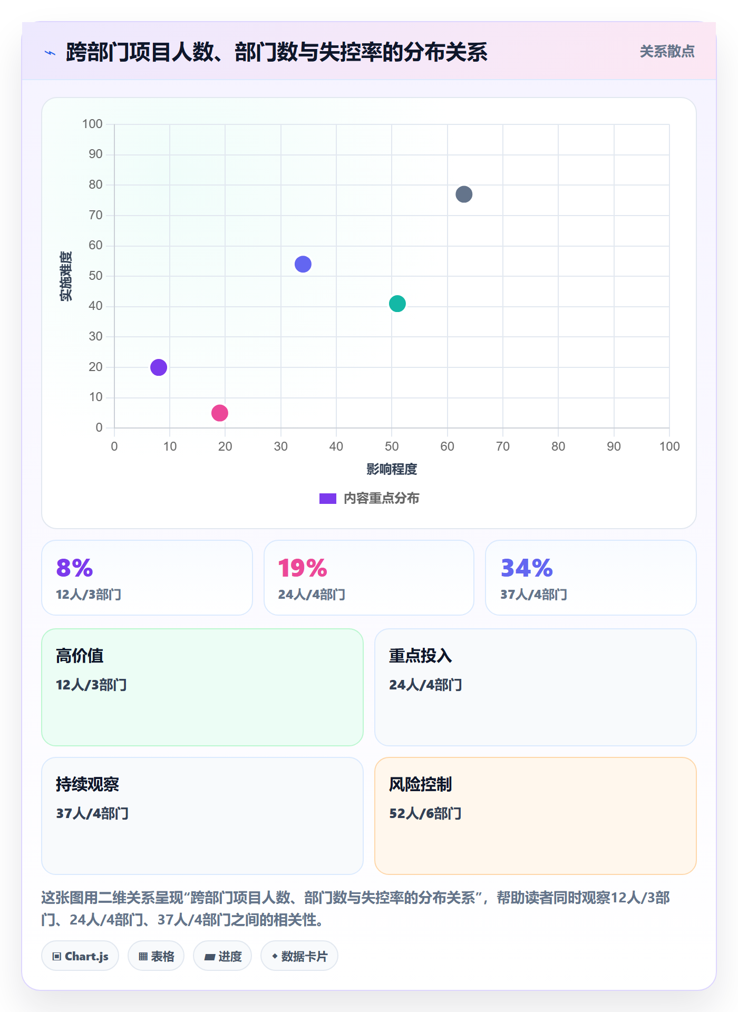This screenshot has width=738, height=1012.
Task: Click the 表格 tag grid icon
Action: 143,957
